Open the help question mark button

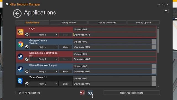click(x=166, y=11)
